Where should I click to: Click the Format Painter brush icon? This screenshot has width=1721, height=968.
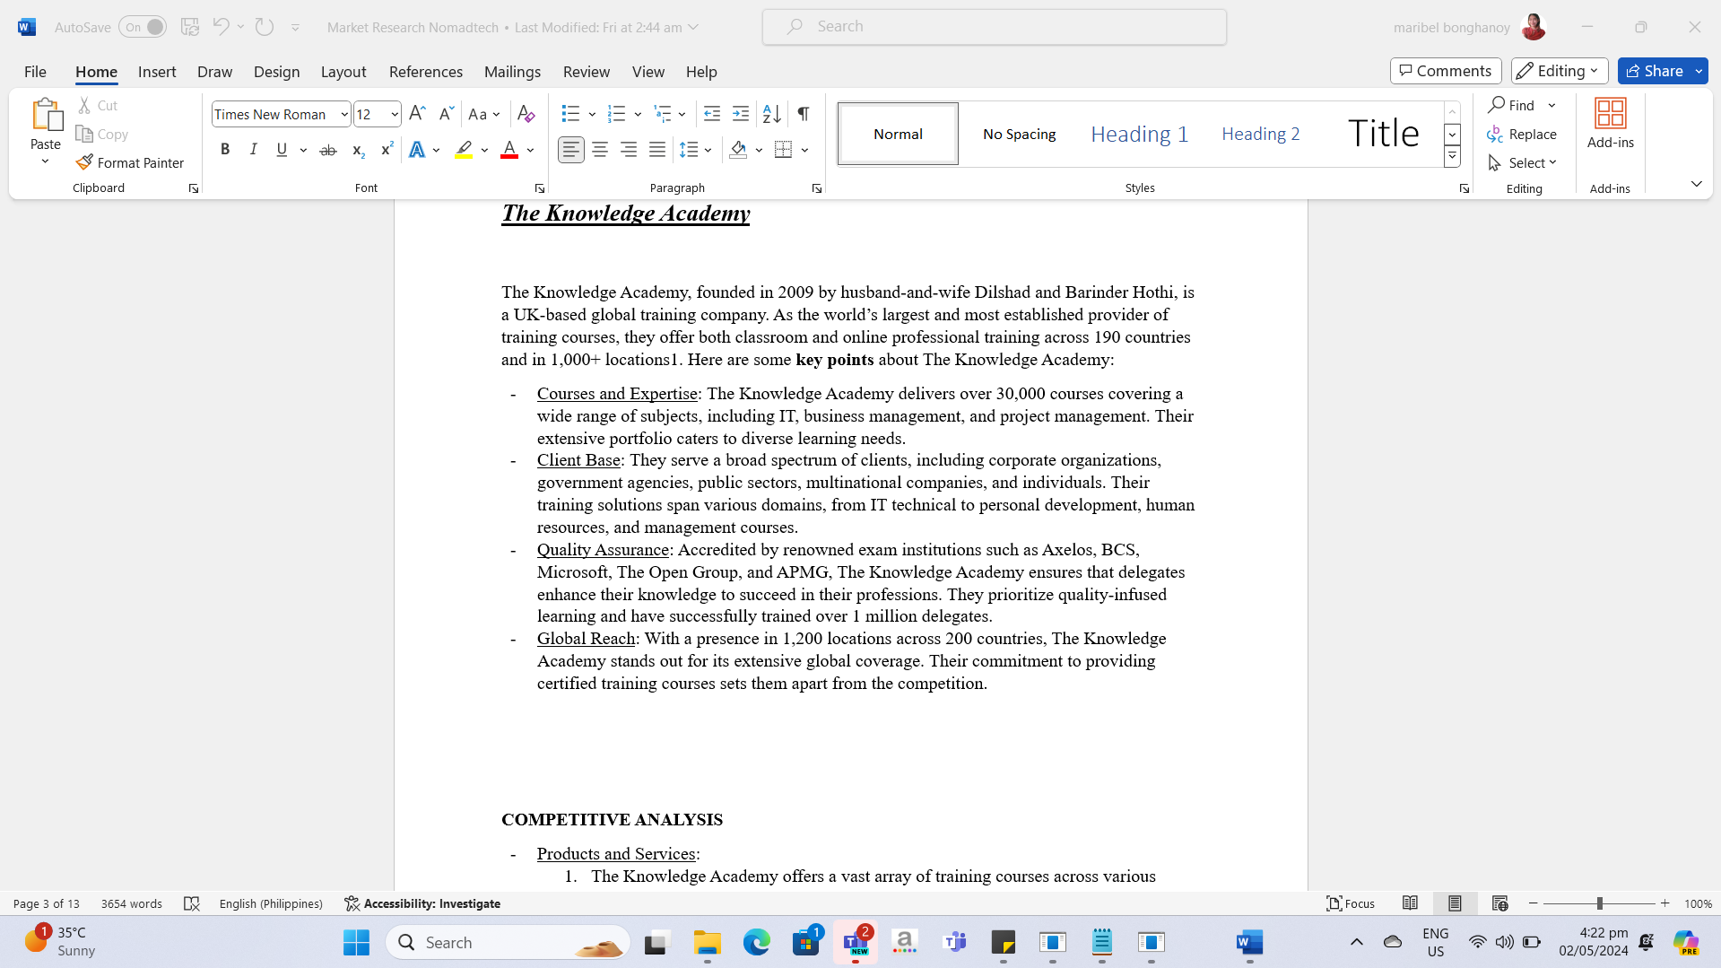click(84, 162)
